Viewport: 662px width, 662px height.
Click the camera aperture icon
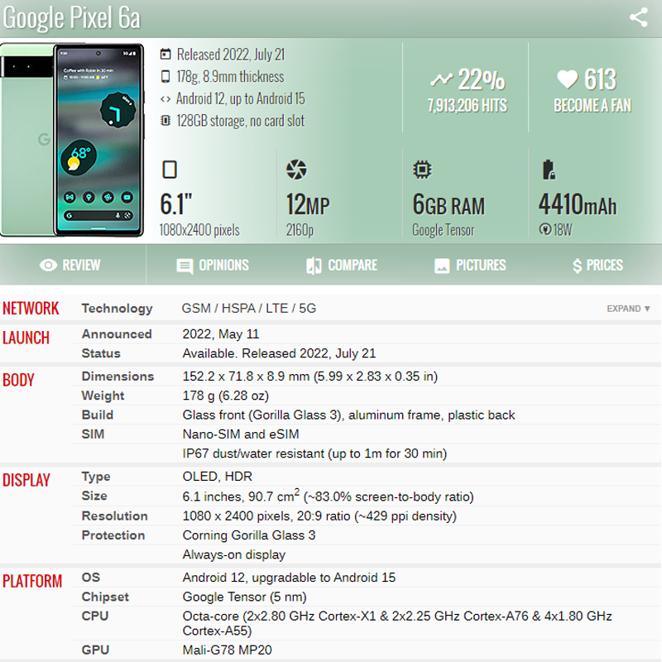point(296,170)
